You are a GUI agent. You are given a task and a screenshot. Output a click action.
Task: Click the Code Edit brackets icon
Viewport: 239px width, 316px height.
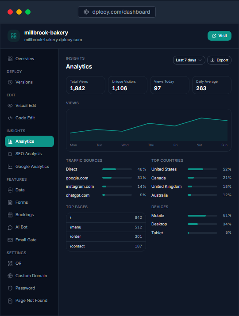[10, 118]
